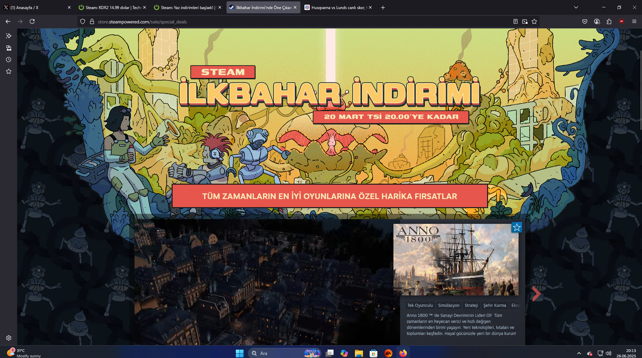Open File Explorer from taskbar

tap(359, 353)
